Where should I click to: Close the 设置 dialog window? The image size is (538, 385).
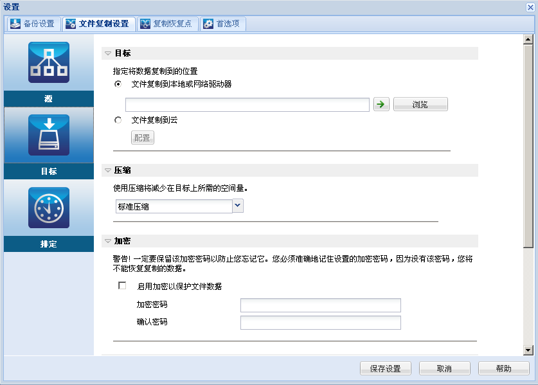pos(530,7)
